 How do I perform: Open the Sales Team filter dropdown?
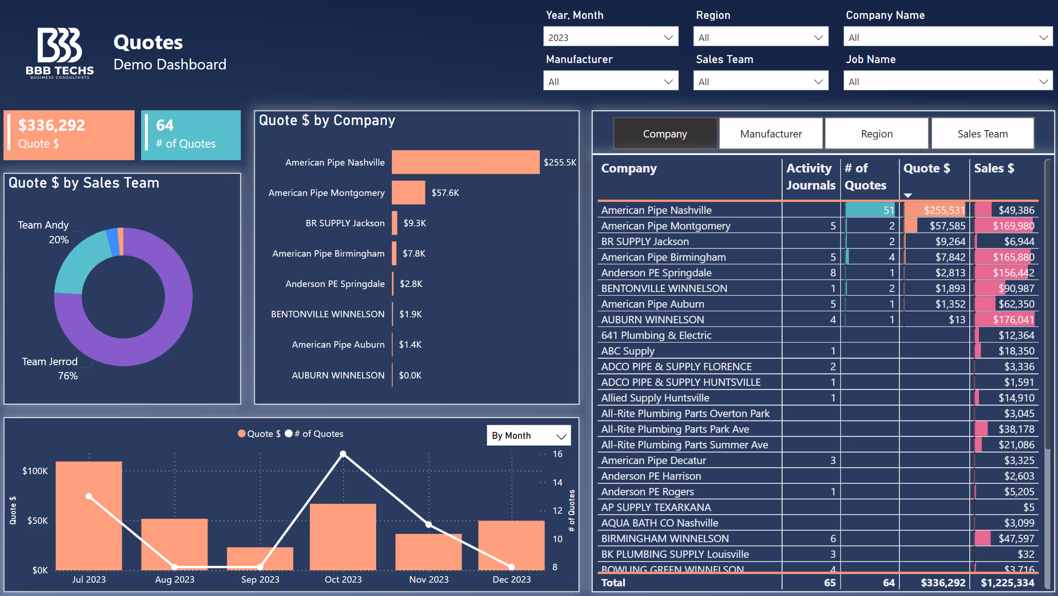click(761, 82)
